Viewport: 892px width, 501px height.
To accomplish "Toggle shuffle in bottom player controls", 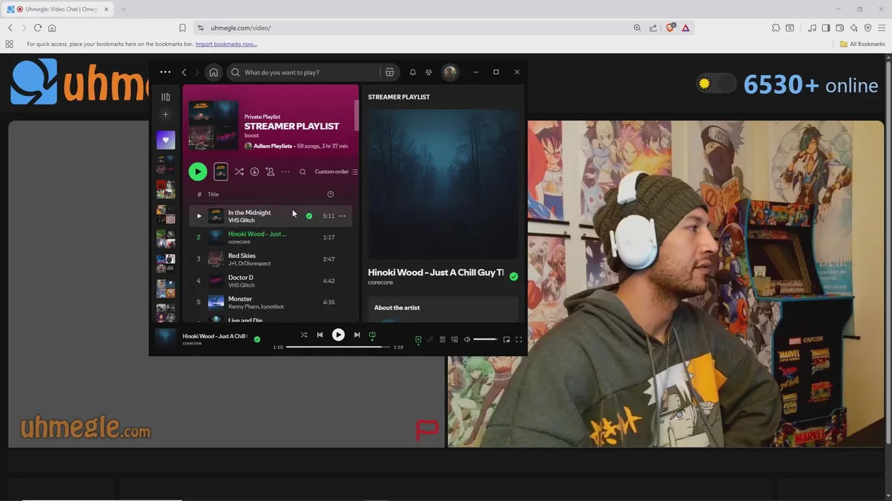I will [x=304, y=335].
